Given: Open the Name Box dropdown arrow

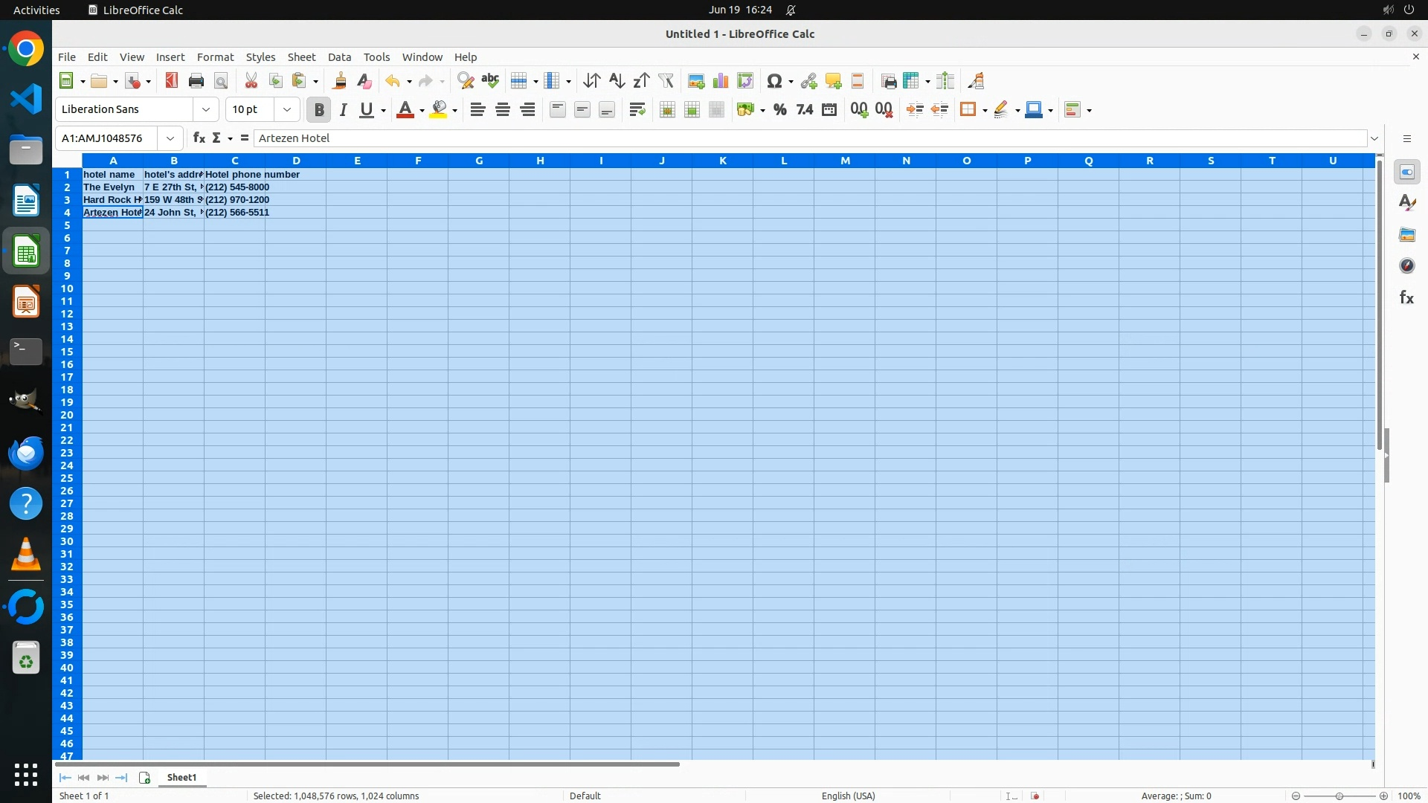Looking at the screenshot, I should click(x=170, y=138).
